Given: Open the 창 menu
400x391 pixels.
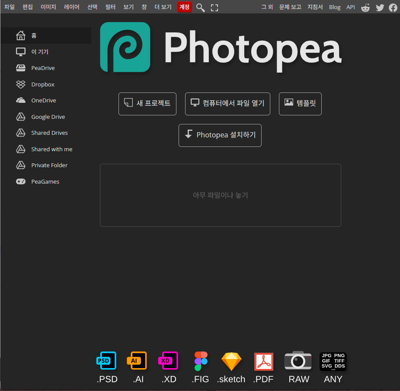Looking at the screenshot, I should [144, 7].
